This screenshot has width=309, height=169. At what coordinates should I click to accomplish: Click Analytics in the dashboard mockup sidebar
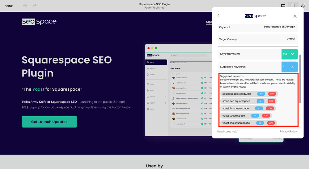point(151,68)
